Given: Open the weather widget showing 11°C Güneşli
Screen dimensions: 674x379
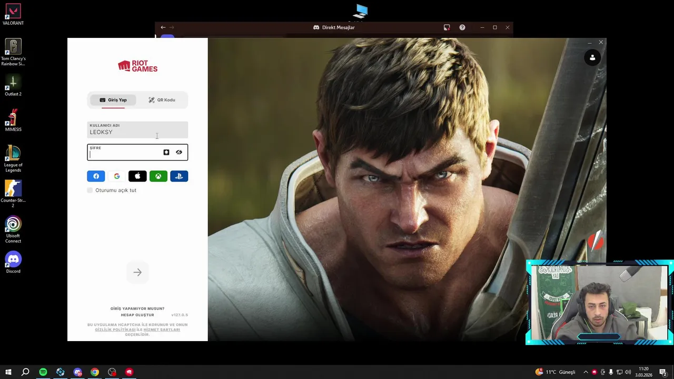Looking at the screenshot, I should (x=556, y=372).
